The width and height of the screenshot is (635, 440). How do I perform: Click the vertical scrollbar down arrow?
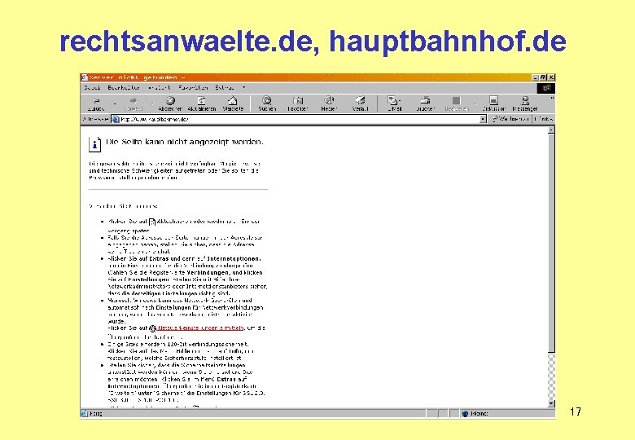[x=551, y=403]
